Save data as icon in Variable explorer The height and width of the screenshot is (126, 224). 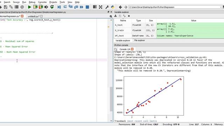(124, 16)
